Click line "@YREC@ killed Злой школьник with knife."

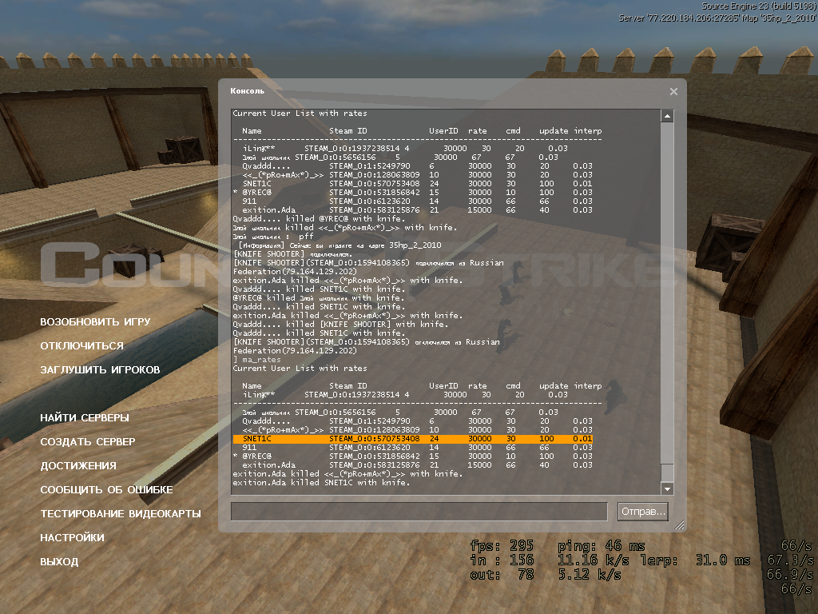(x=318, y=297)
